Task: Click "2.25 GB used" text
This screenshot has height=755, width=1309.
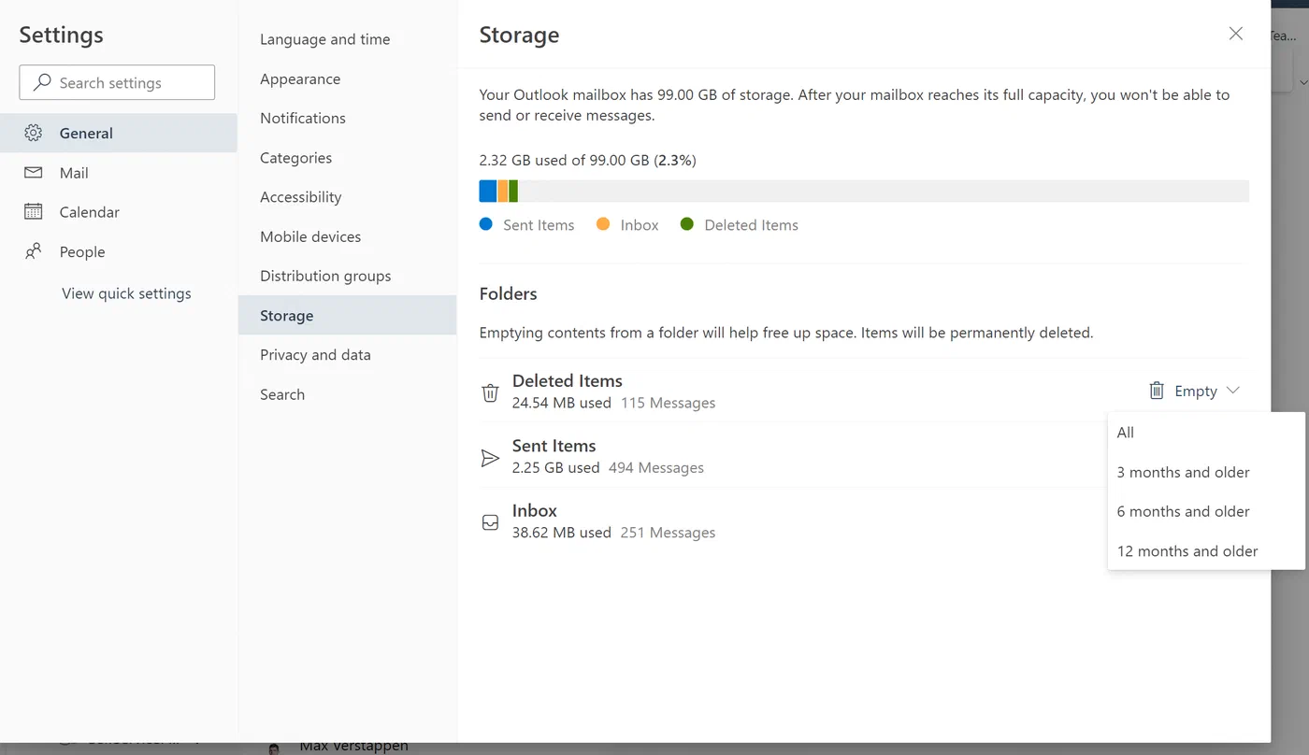Action: click(x=555, y=467)
